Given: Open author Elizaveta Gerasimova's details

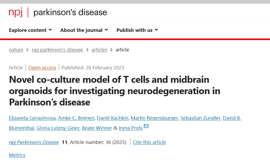Looking at the screenshot, I should 32,118.
